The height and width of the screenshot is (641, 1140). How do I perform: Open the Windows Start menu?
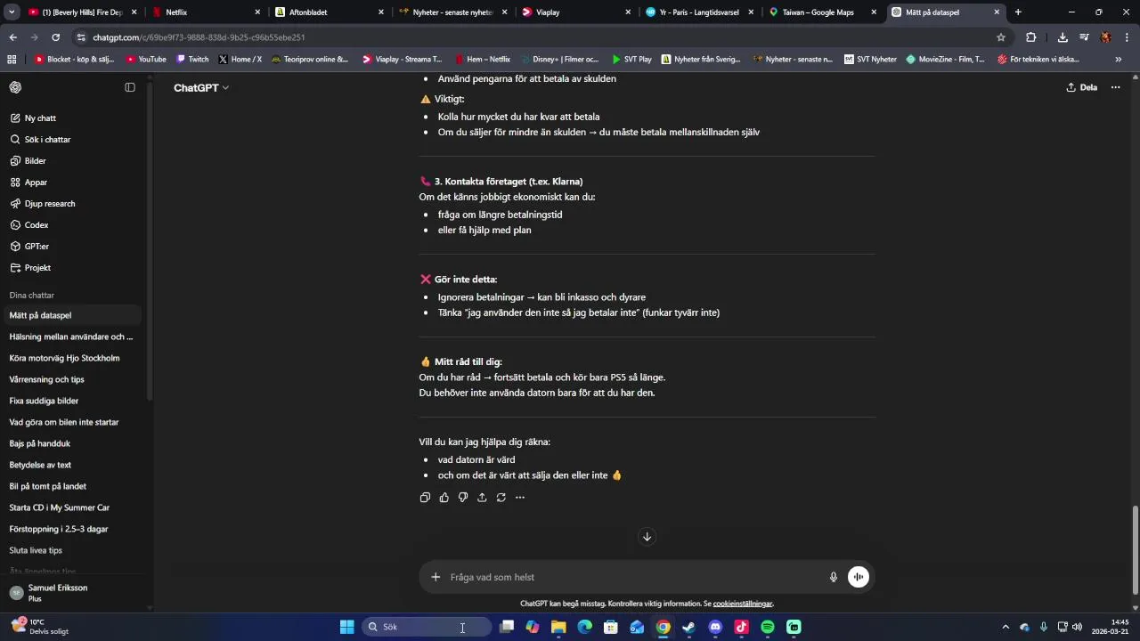tap(347, 627)
